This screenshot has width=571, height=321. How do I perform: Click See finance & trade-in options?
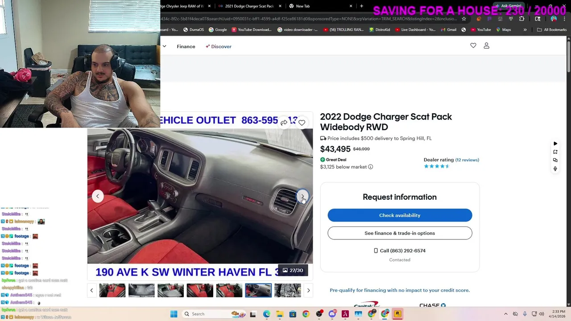pos(400,233)
